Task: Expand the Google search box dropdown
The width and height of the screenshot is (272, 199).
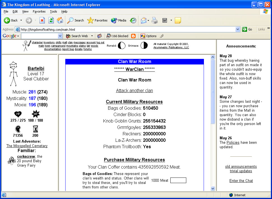Action: coord(60,36)
